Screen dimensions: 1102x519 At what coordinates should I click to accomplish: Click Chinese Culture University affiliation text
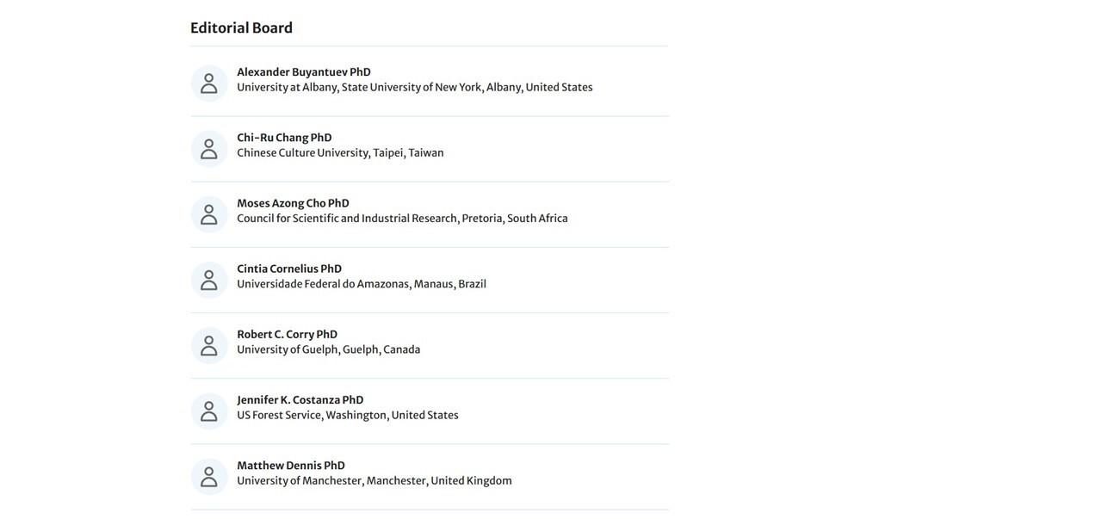340,152
